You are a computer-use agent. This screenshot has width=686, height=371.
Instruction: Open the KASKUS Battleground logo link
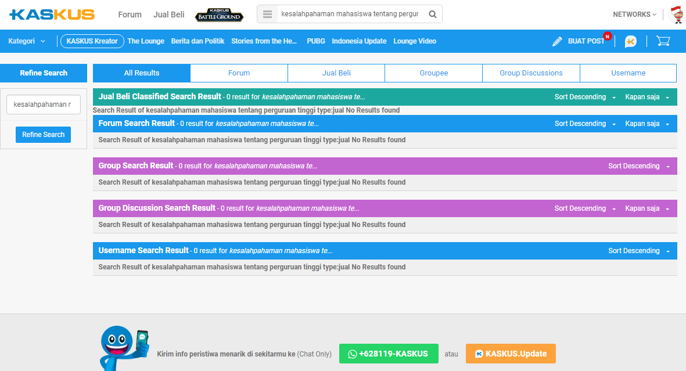point(219,15)
